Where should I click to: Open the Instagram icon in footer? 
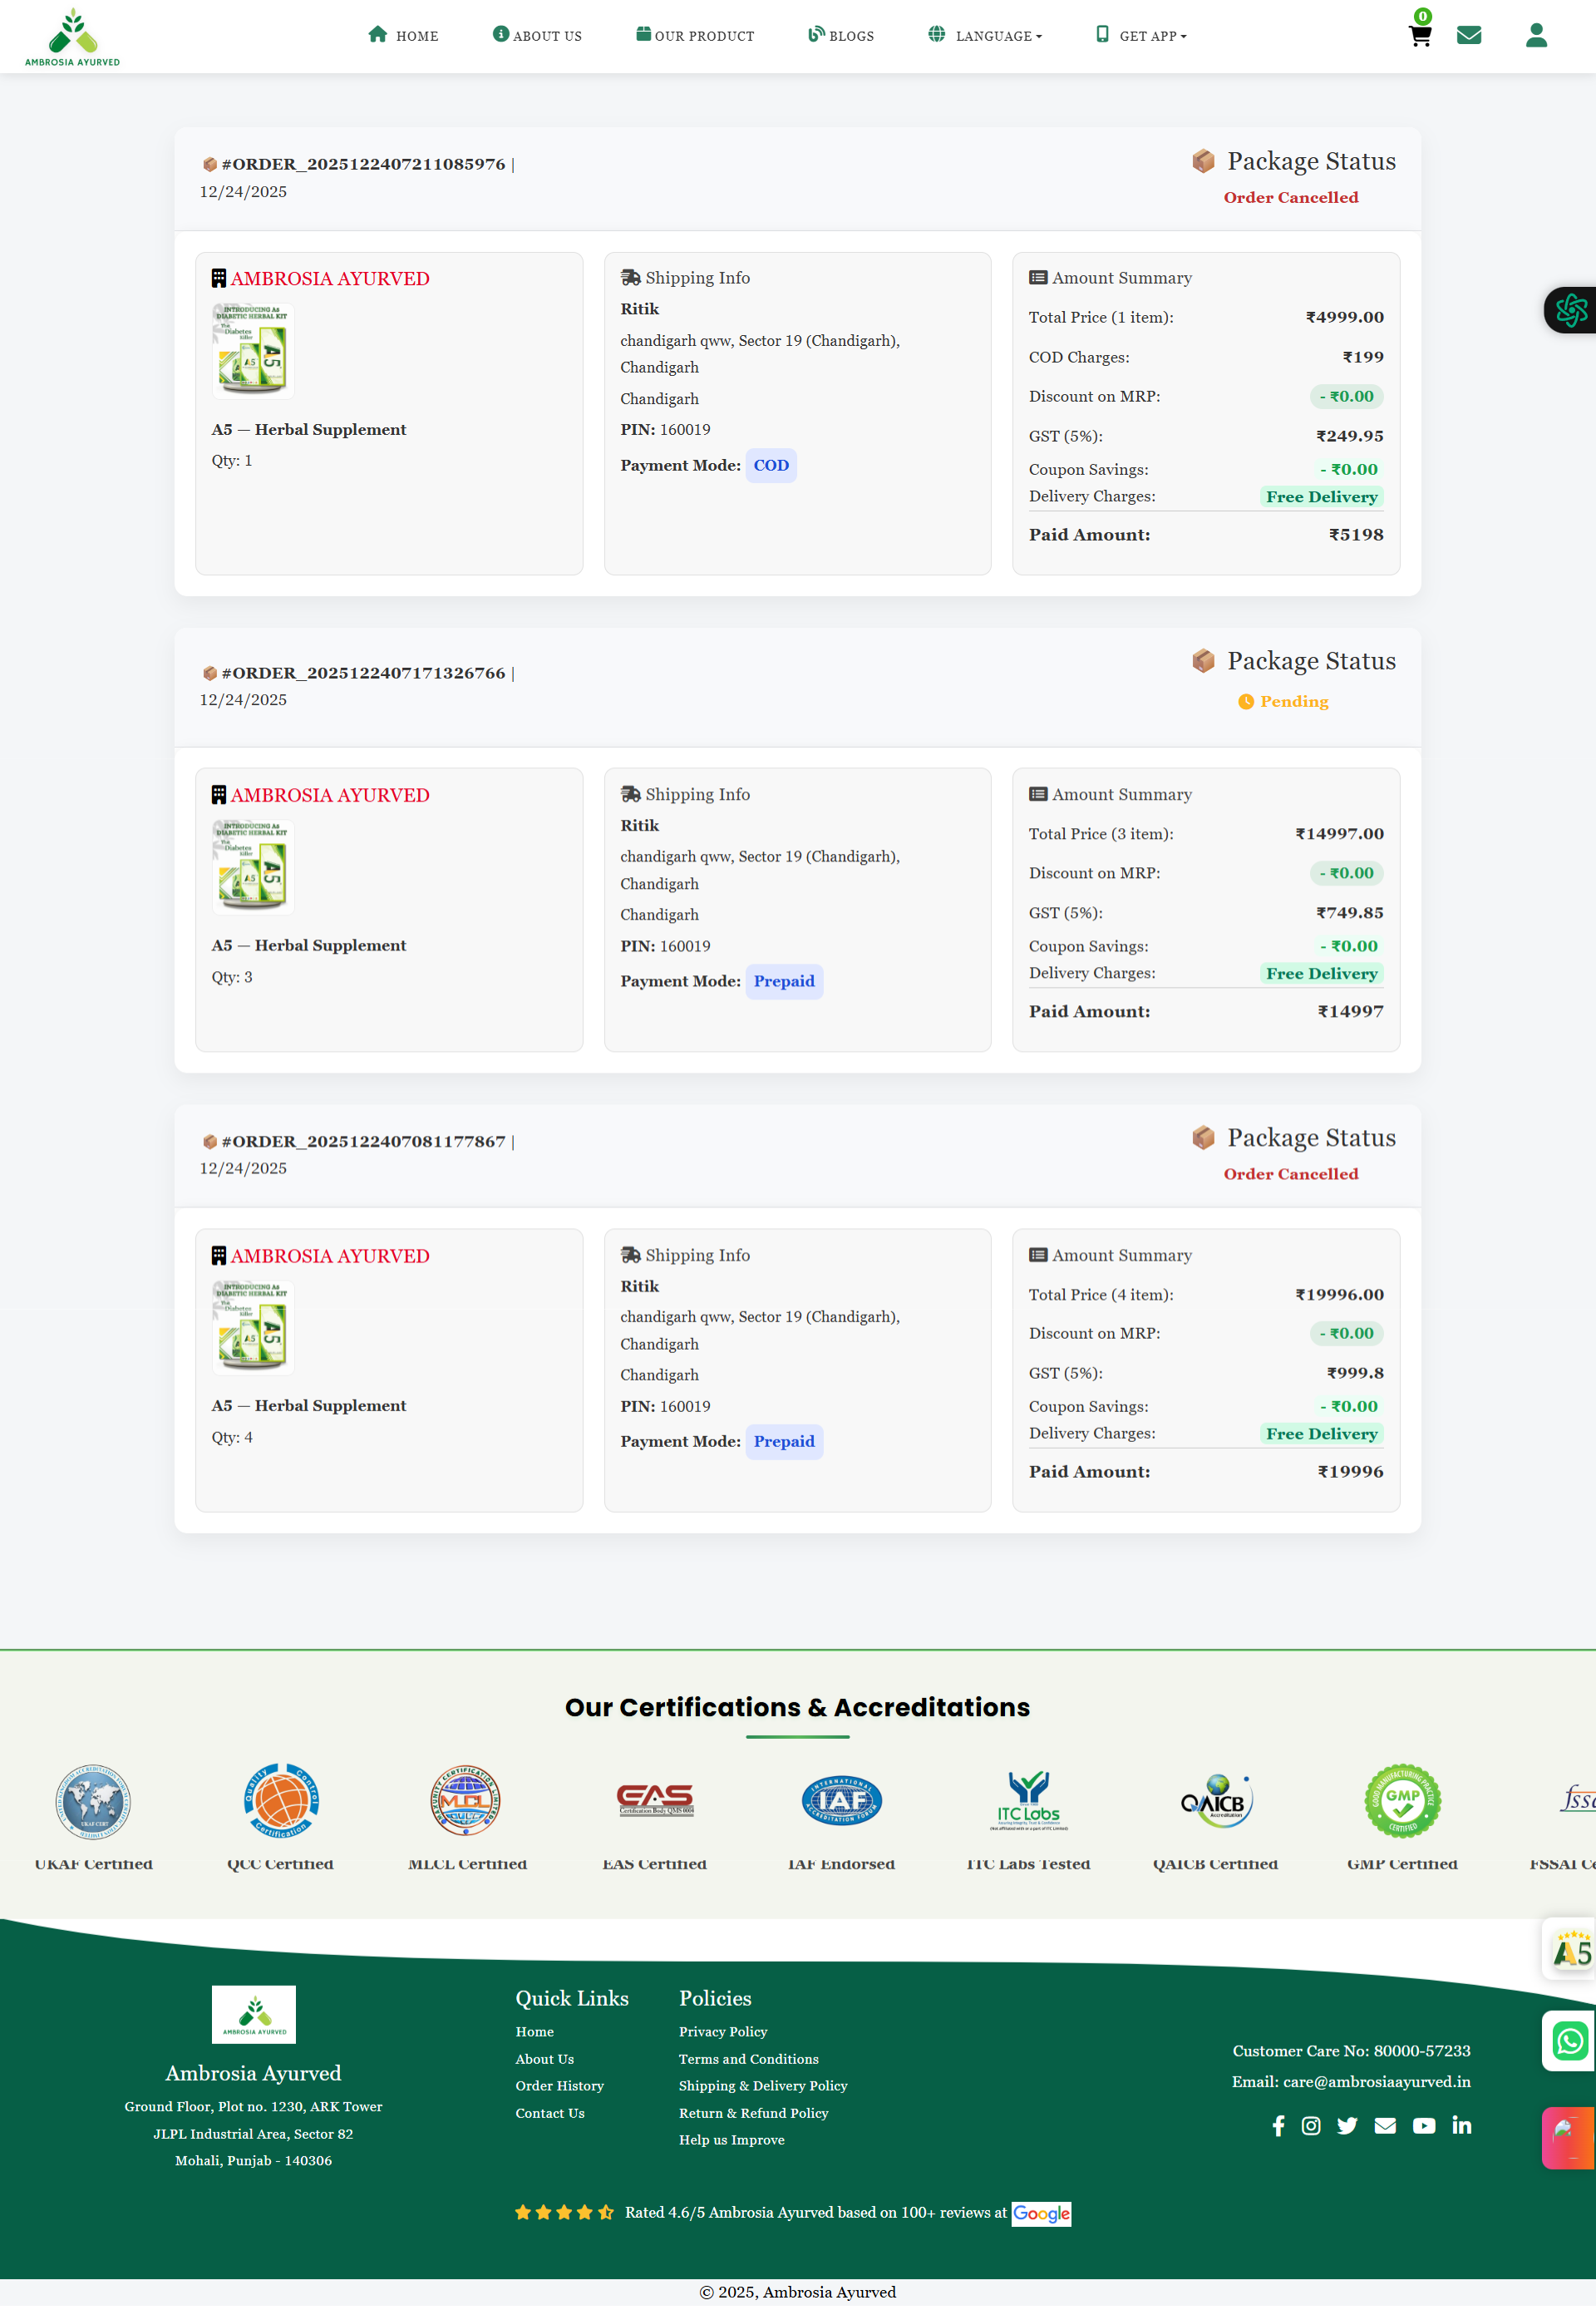[x=1311, y=2125]
